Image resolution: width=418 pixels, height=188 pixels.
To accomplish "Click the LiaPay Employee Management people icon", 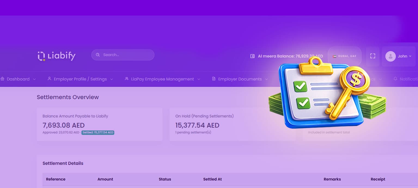I will pos(126,79).
